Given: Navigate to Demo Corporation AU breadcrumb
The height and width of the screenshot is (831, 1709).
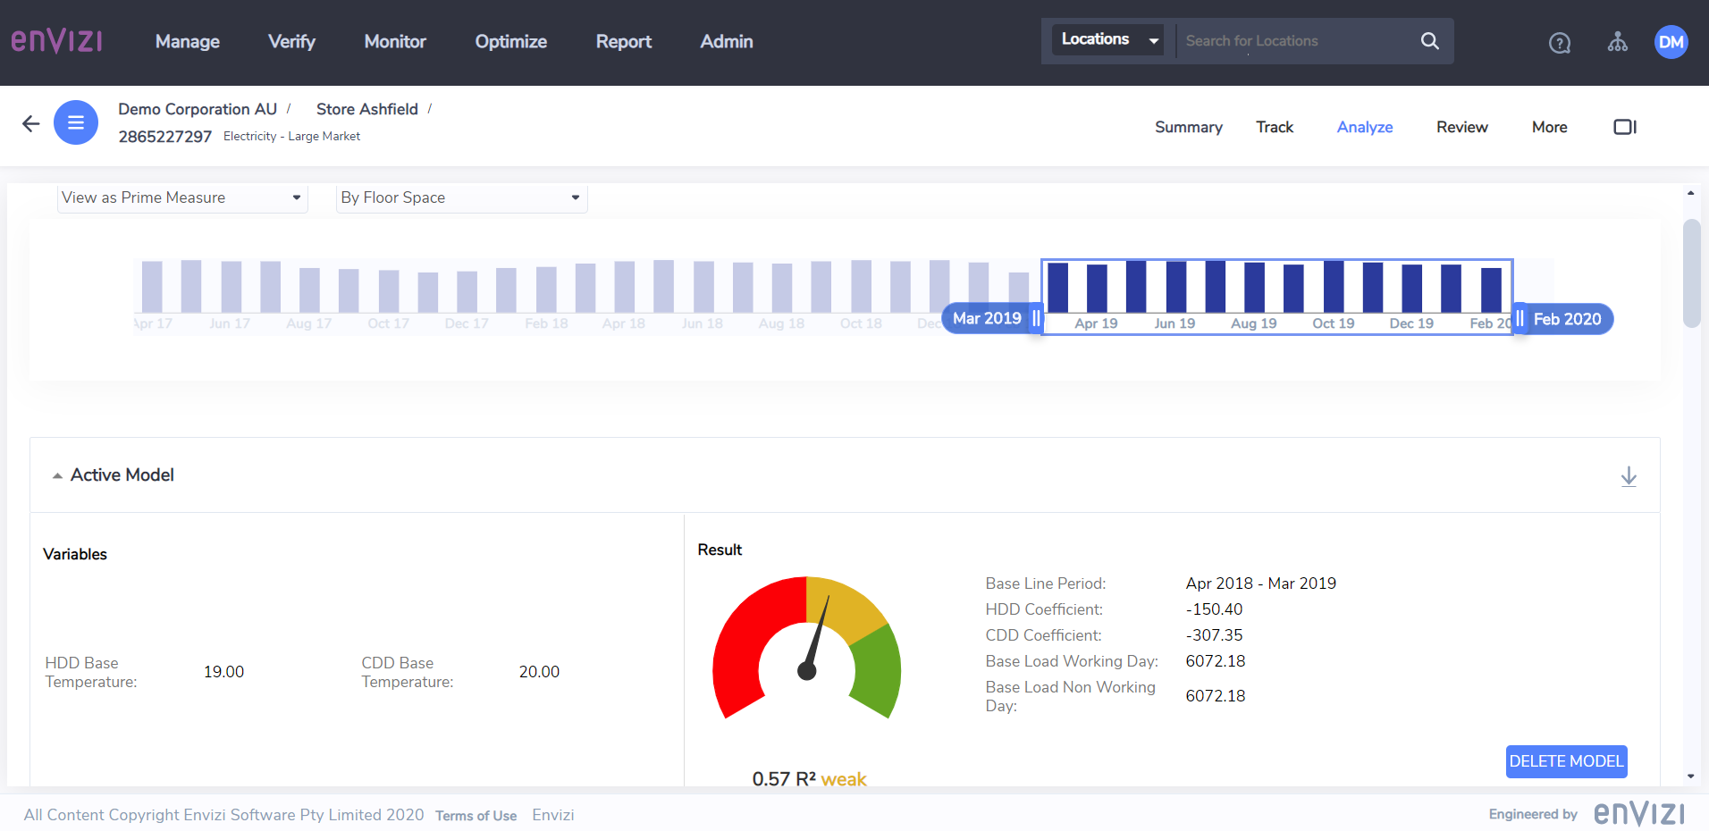Looking at the screenshot, I should (198, 109).
